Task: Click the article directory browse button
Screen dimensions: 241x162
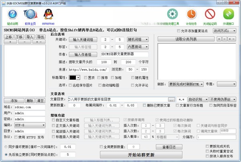Action: 172,99
